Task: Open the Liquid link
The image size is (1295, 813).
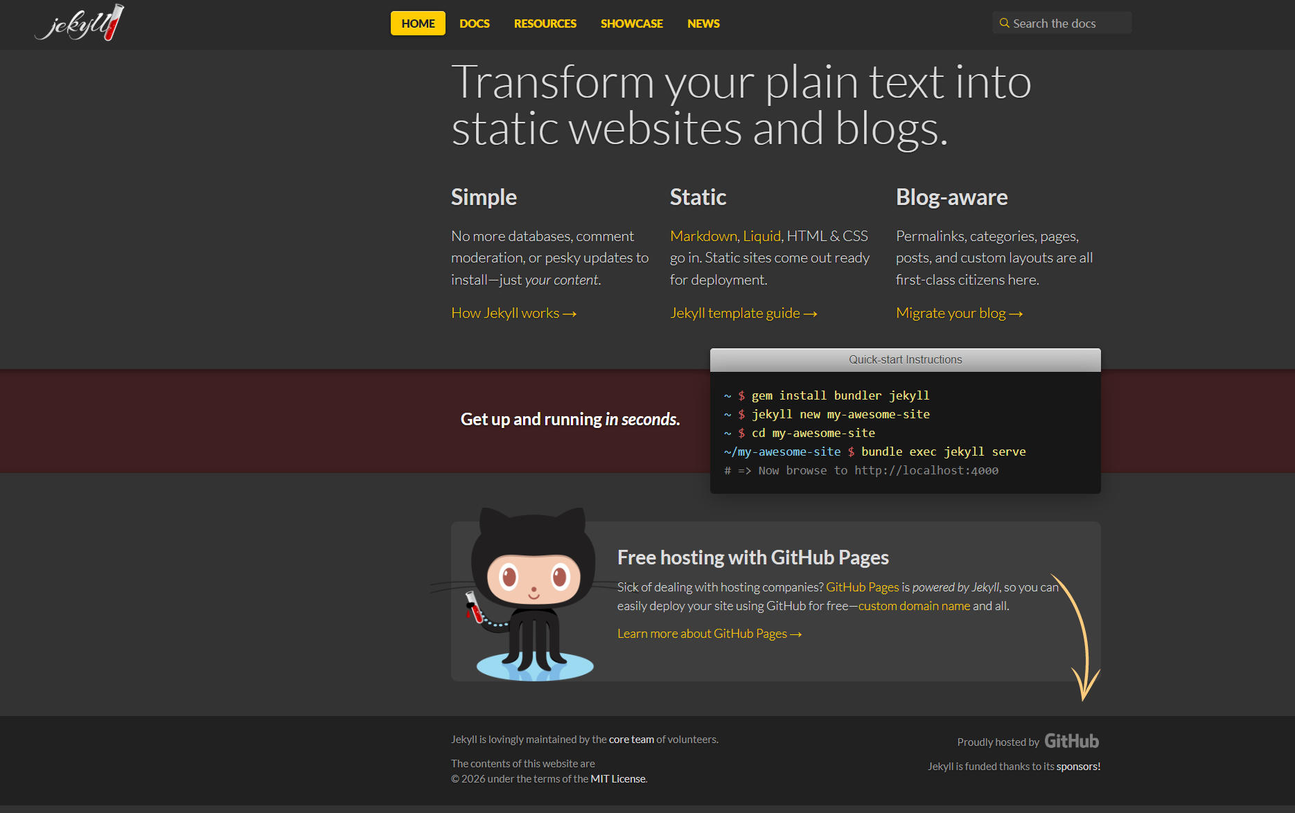Action: coord(761,236)
